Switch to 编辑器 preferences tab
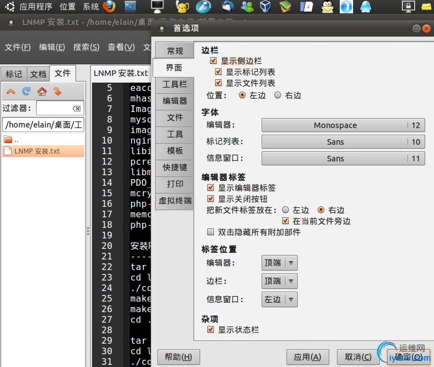434x367 pixels. click(175, 101)
